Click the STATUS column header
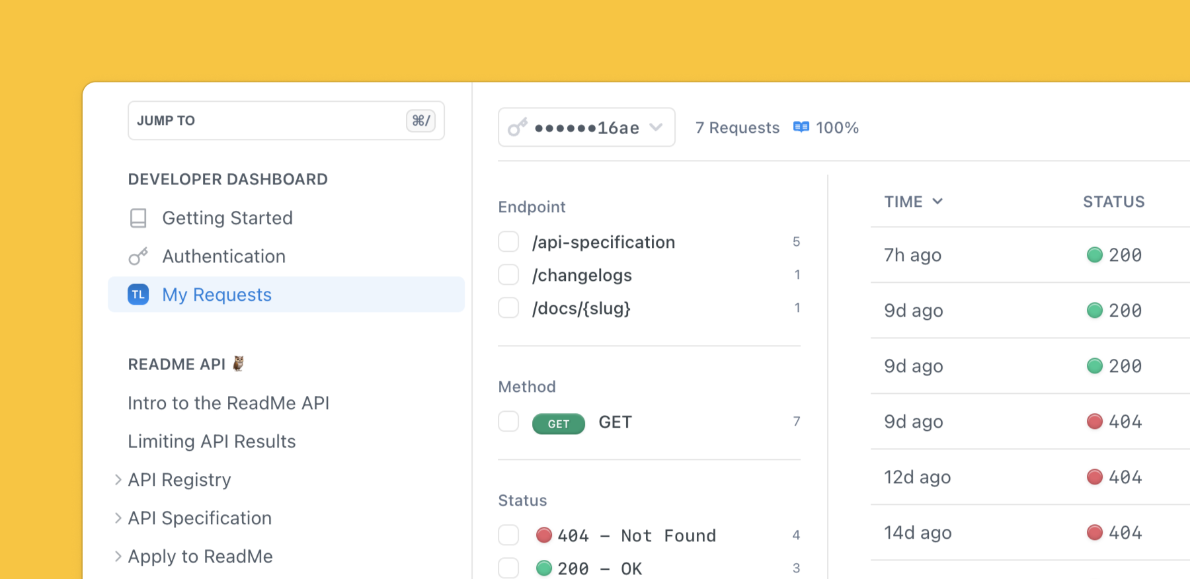Screen dimensions: 1190x579 (1114, 202)
